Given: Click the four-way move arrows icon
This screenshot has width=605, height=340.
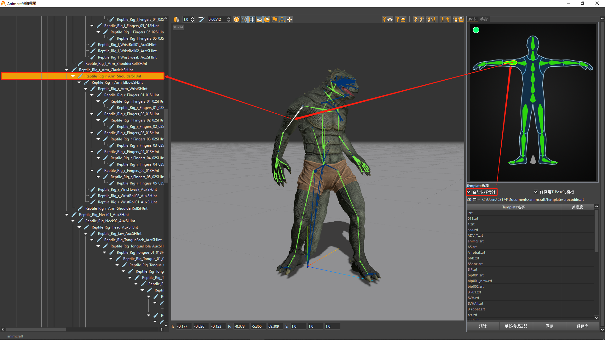Looking at the screenshot, I should (290, 20).
